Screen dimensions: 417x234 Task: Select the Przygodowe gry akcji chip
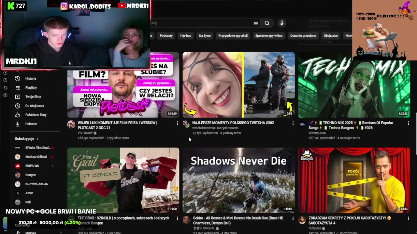pyautogui.click(x=233, y=36)
